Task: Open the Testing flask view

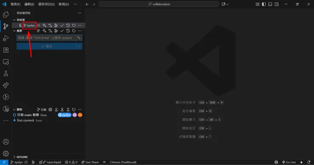Action: (x=6, y=73)
